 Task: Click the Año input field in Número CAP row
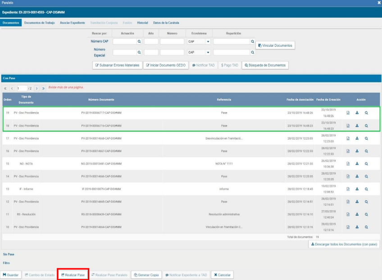[x=151, y=41]
